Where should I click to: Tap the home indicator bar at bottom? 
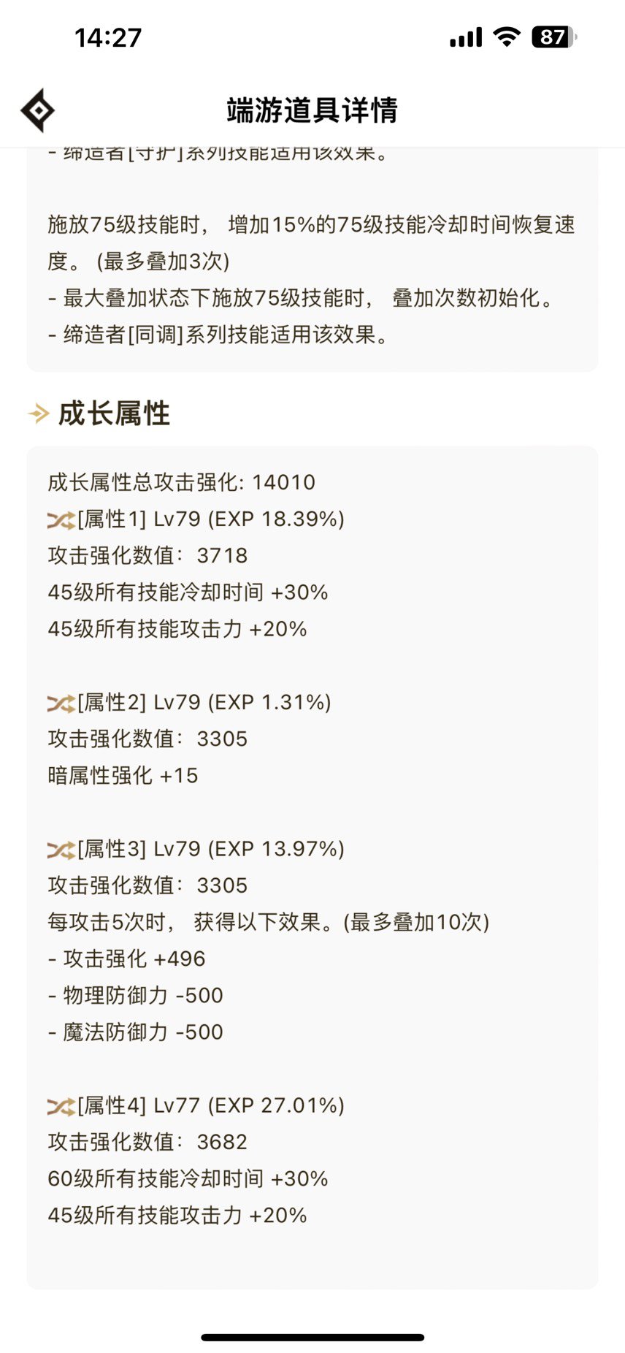[312, 1338]
